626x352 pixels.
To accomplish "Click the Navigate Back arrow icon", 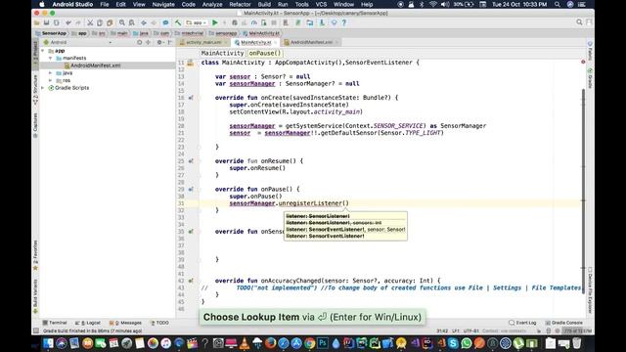I will coord(144,22).
